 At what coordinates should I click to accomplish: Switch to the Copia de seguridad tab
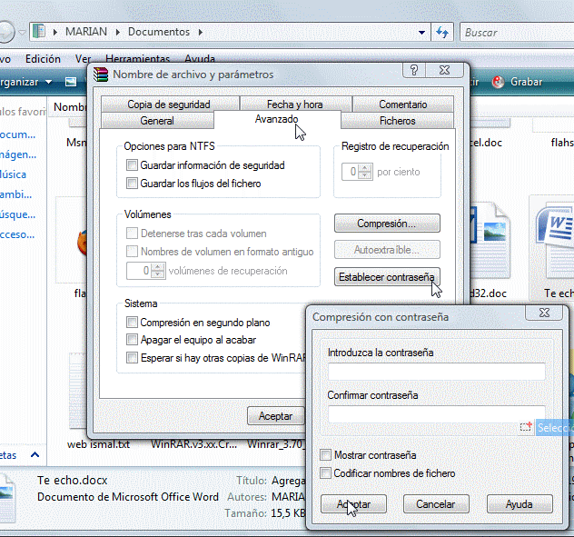tap(169, 104)
